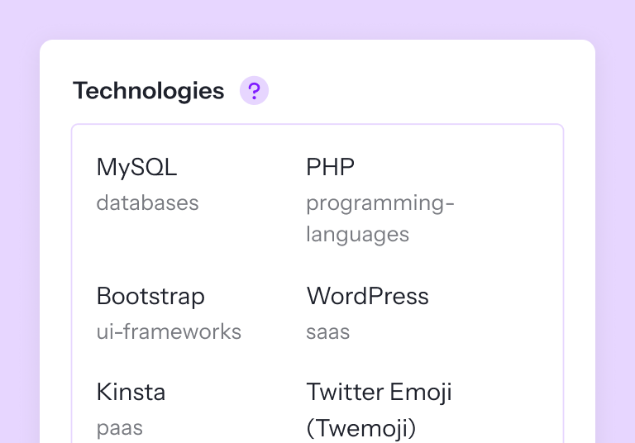Click the (Twemoji) text line
635x443 pixels.
coord(360,428)
